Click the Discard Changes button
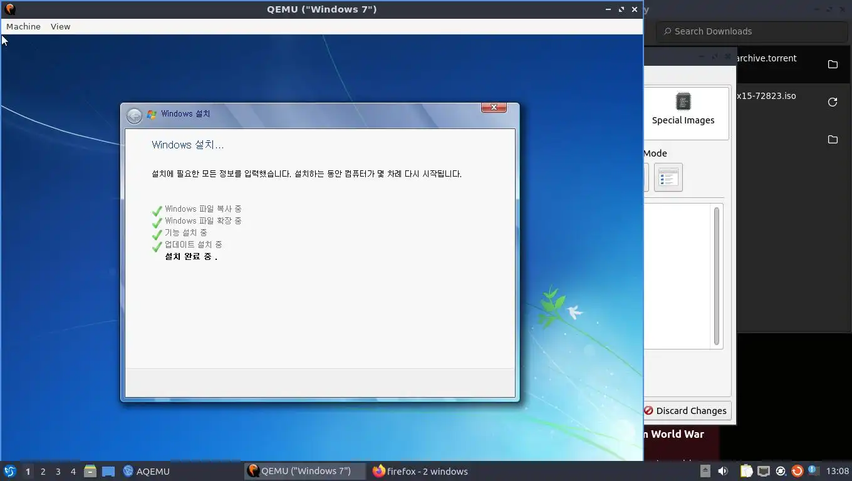This screenshot has width=852, height=481. click(x=687, y=411)
